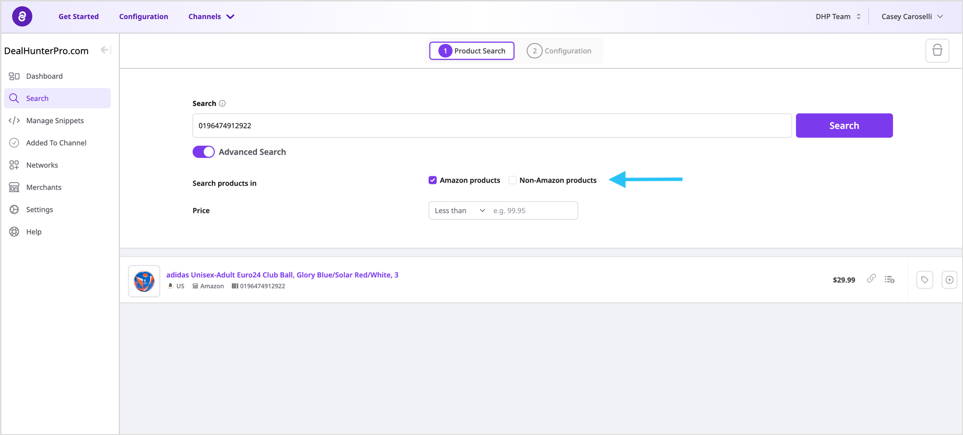
Task: Copy link icon for the adidas product
Action: pos(871,279)
